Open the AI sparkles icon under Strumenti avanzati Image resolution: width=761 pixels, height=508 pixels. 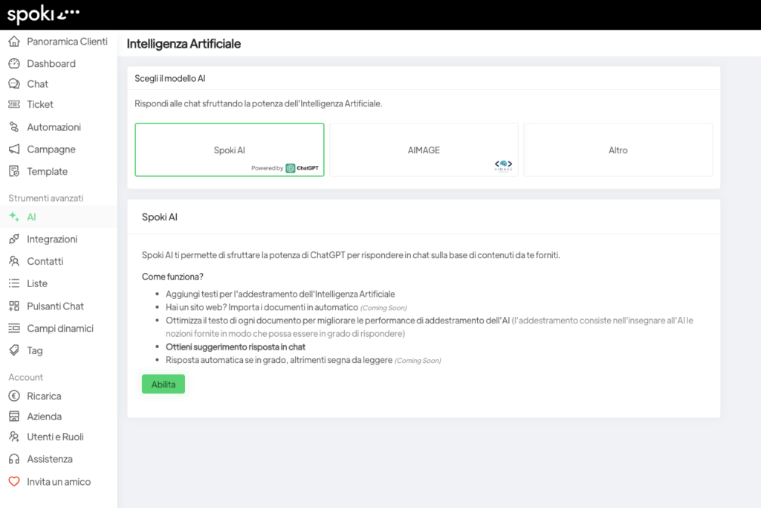coord(15,216)
